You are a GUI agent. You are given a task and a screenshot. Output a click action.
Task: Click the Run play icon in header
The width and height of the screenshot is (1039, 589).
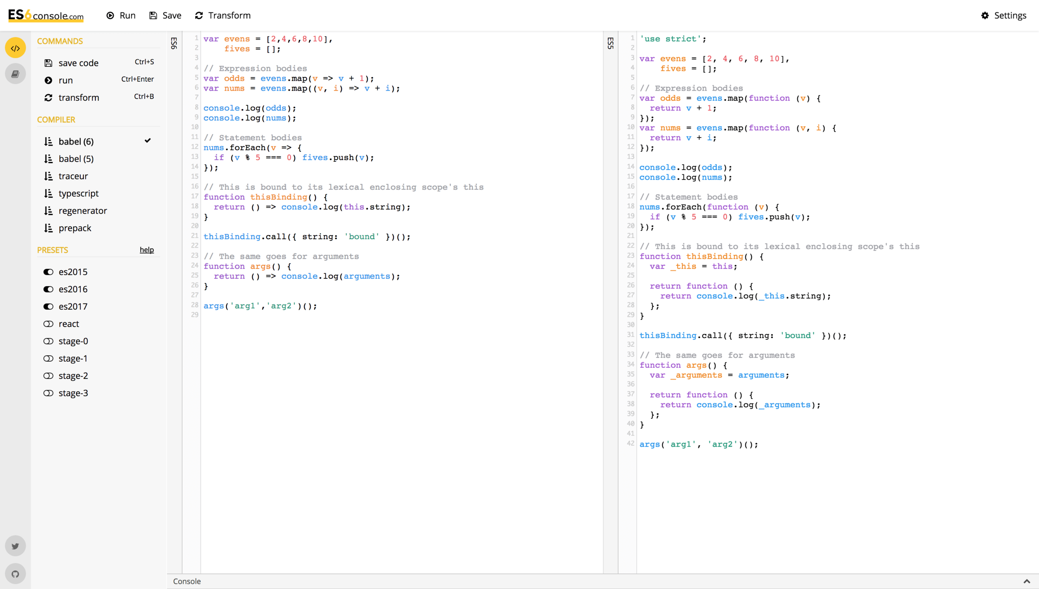point(110,15)
